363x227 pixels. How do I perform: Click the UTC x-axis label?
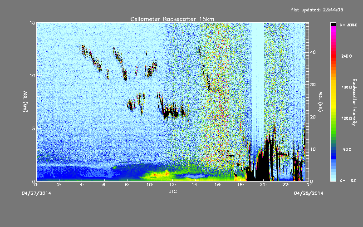click(172, 191)
